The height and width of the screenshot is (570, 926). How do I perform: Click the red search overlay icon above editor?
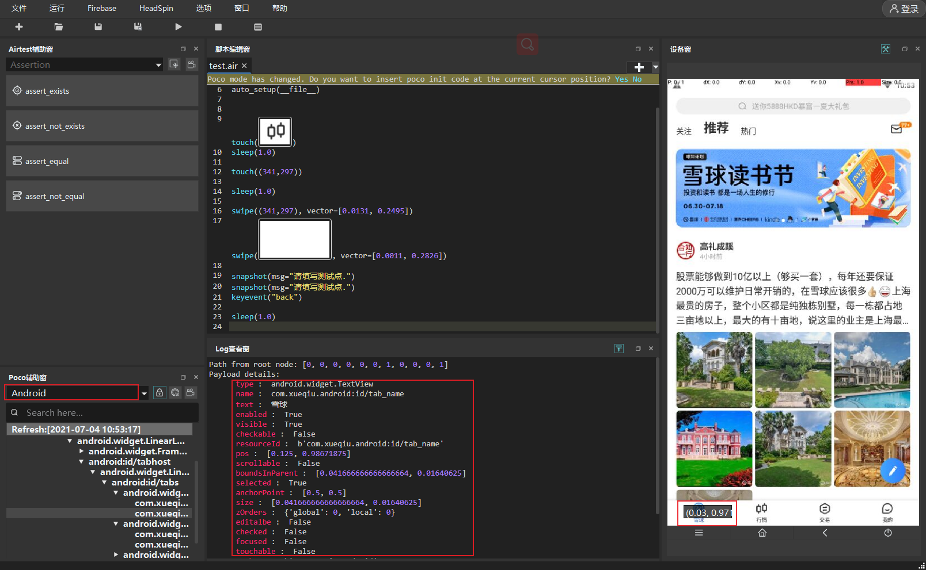tap(527, 44)
